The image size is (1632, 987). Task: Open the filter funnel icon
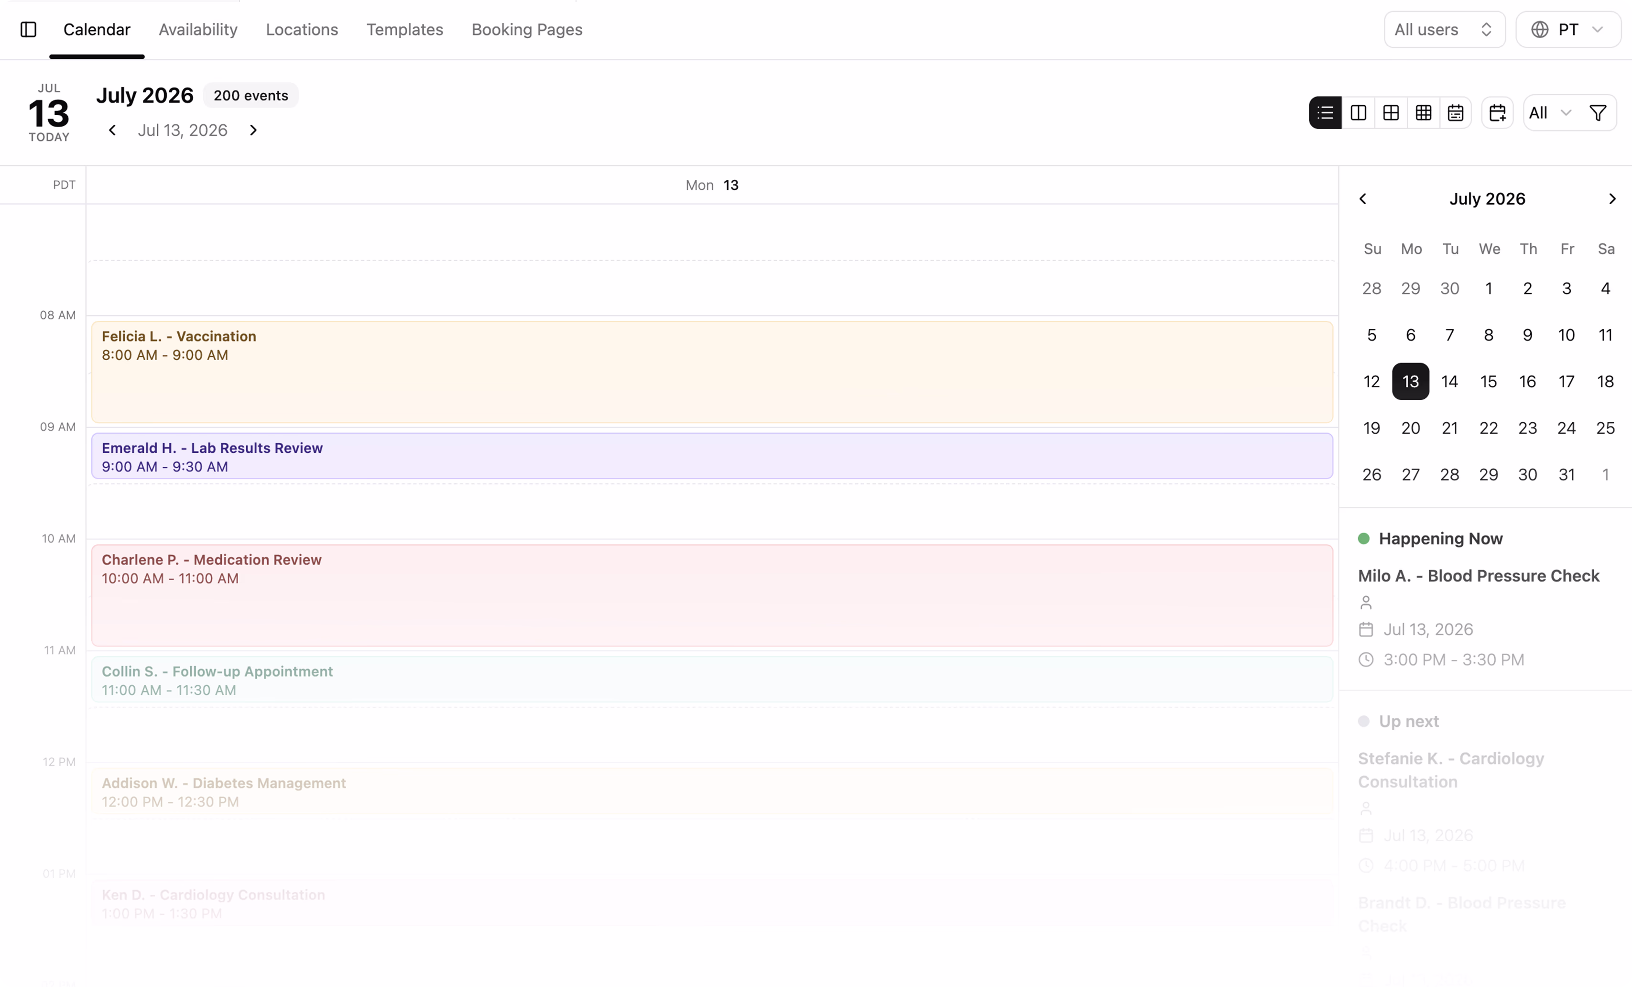click(1598, 112)
